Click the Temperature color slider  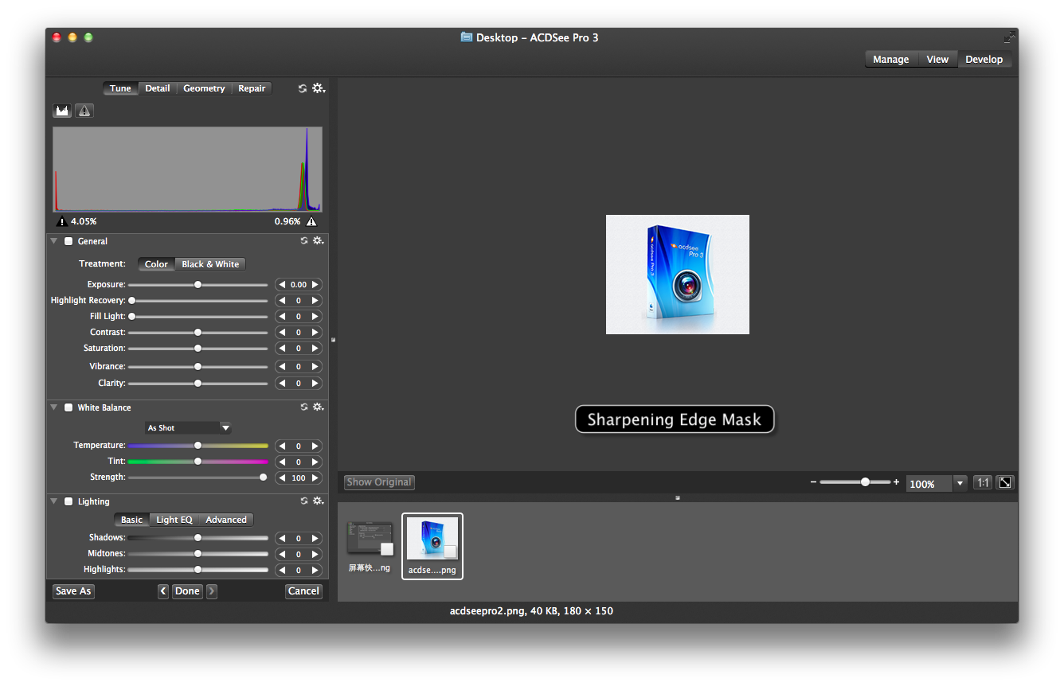coord(198,446)
